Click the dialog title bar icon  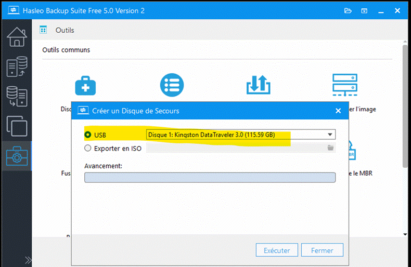click(x=83, y=111)
